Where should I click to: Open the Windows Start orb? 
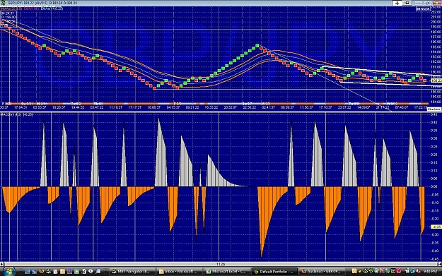tap(8, 272)
